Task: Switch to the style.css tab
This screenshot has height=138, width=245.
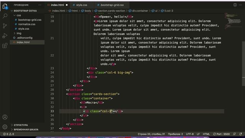Action: point(82,5)
